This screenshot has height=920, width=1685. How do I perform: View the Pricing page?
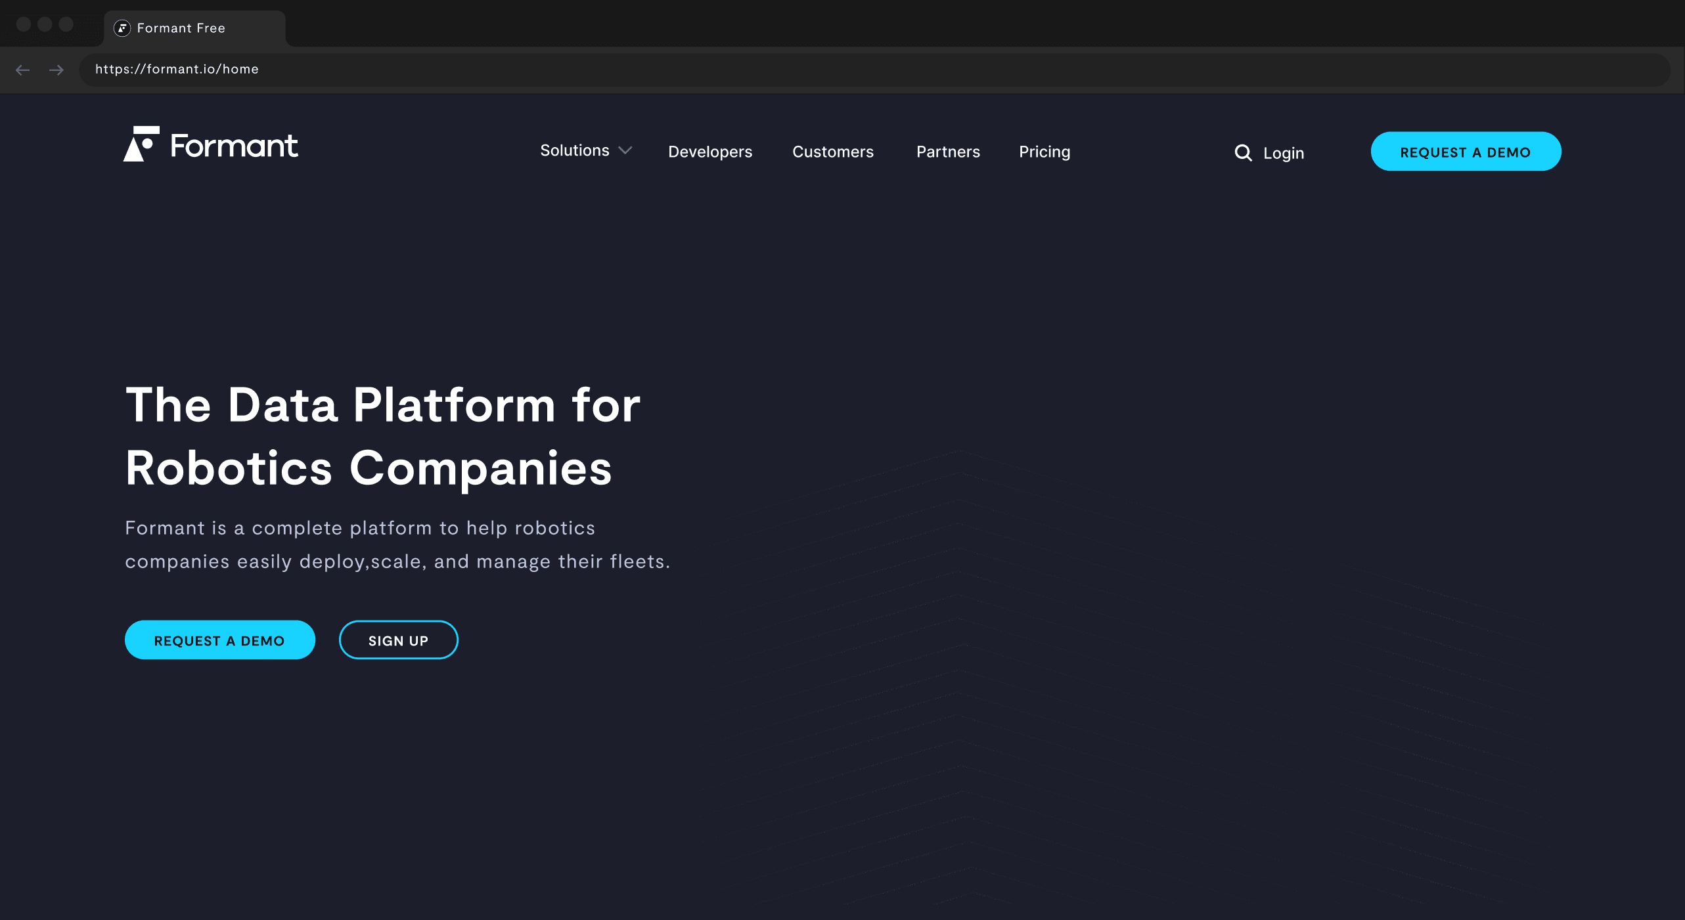pyautogui.click(x=1044, y=152)
